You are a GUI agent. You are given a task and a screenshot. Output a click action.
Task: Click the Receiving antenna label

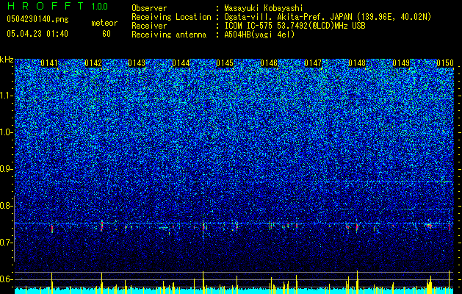(169, 35)
